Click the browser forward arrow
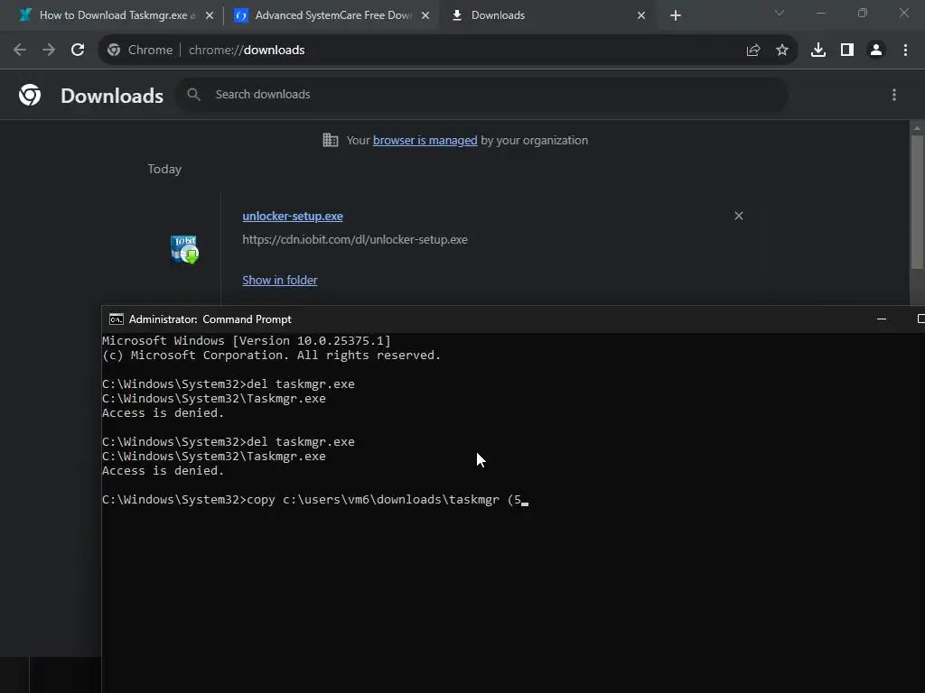This screenshot has width=925, height=693. 49,51
